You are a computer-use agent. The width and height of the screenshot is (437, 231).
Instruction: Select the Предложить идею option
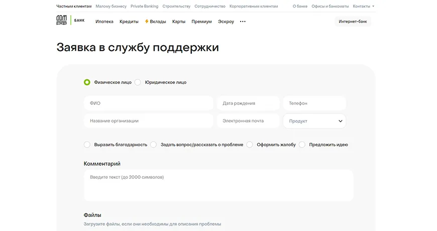[x=302, y=145]
